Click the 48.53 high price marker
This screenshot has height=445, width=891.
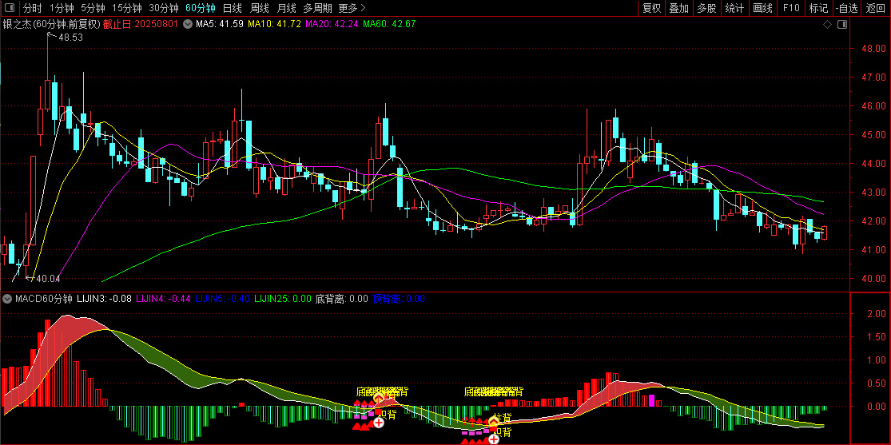click(66, 37)
